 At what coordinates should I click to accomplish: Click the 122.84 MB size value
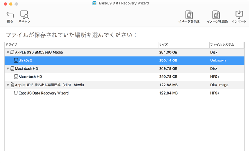[168, 93]
